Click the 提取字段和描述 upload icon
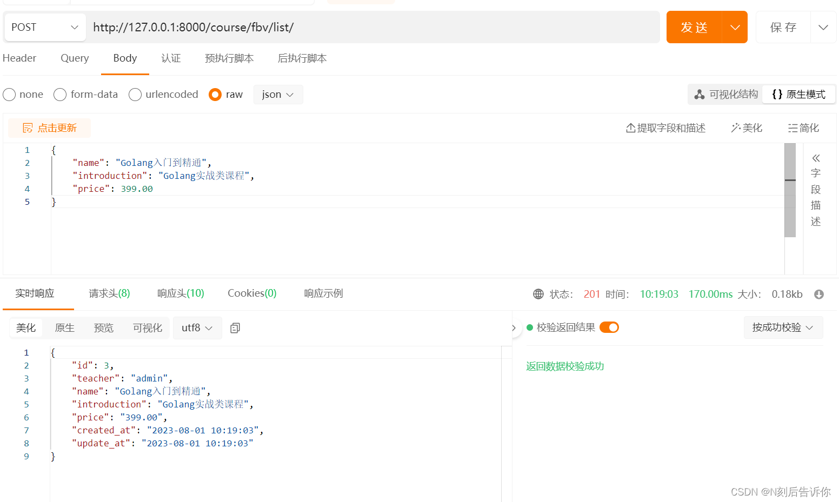 coord(630,128)
